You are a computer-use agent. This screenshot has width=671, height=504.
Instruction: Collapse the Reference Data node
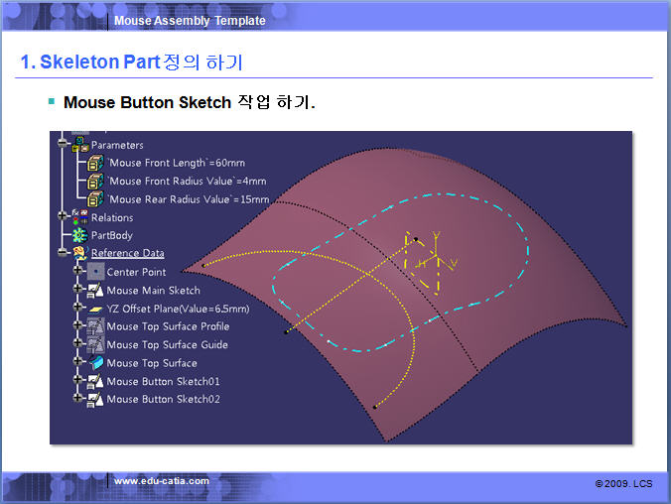tap(64, 253)
